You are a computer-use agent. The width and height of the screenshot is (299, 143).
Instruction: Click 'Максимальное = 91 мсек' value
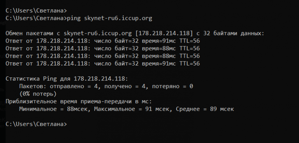click(x=132, y=109)
